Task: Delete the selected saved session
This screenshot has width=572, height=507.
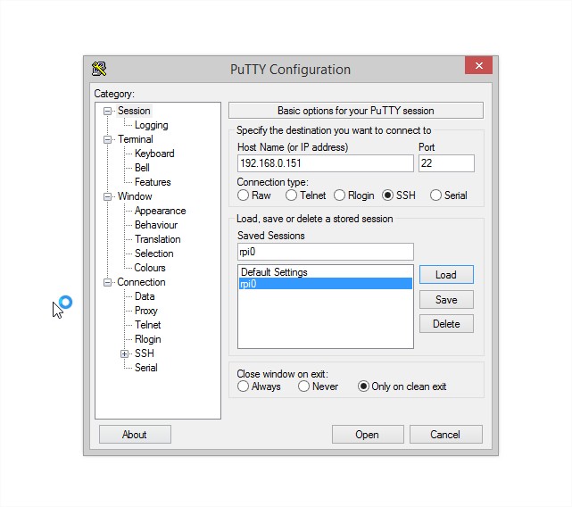Action: (x=446, y=324)
